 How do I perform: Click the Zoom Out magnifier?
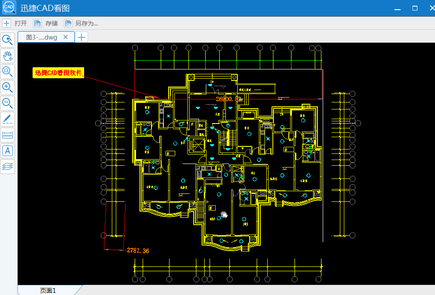8,103
